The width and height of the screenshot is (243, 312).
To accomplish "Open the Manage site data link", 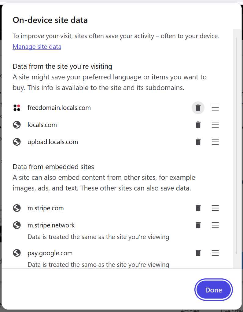I will [37, 47].
